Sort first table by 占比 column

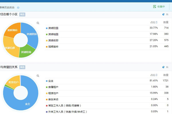(154, 22)
